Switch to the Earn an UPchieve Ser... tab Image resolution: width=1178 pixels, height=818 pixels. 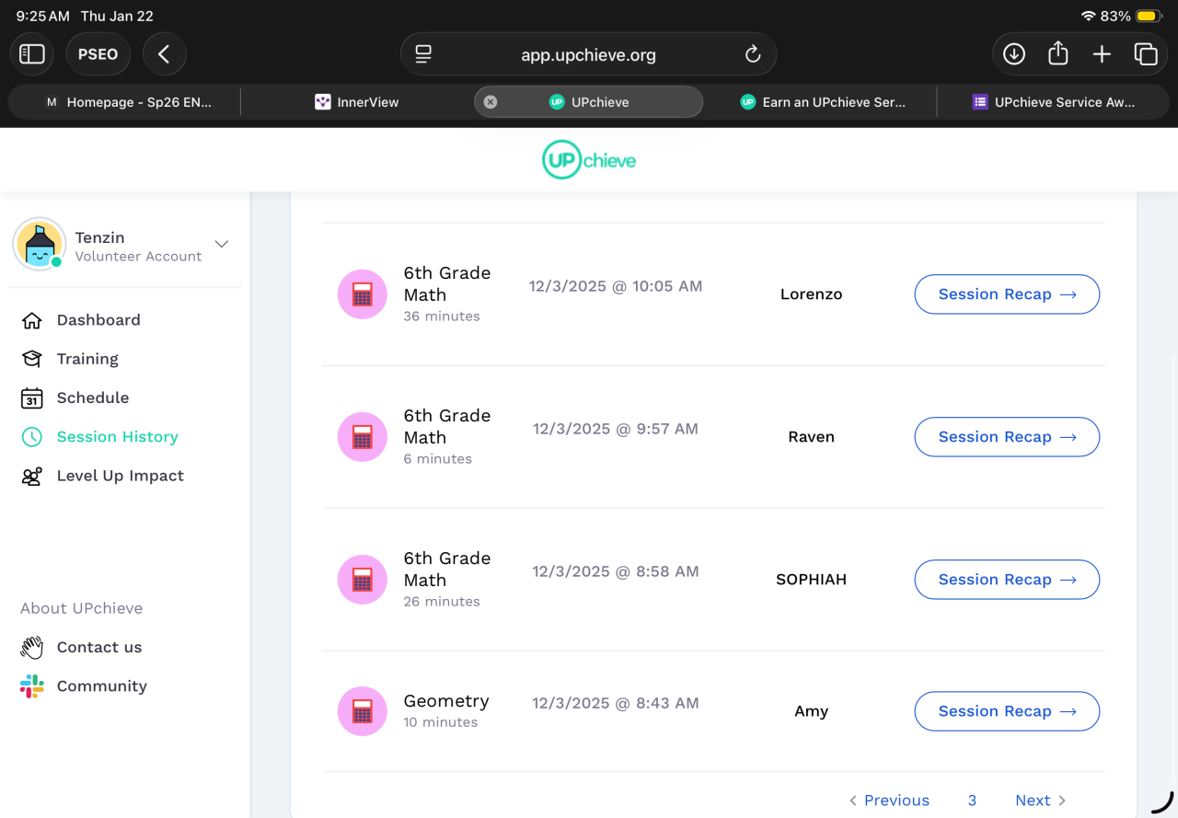pyautogui.click(x=822, y=102)
